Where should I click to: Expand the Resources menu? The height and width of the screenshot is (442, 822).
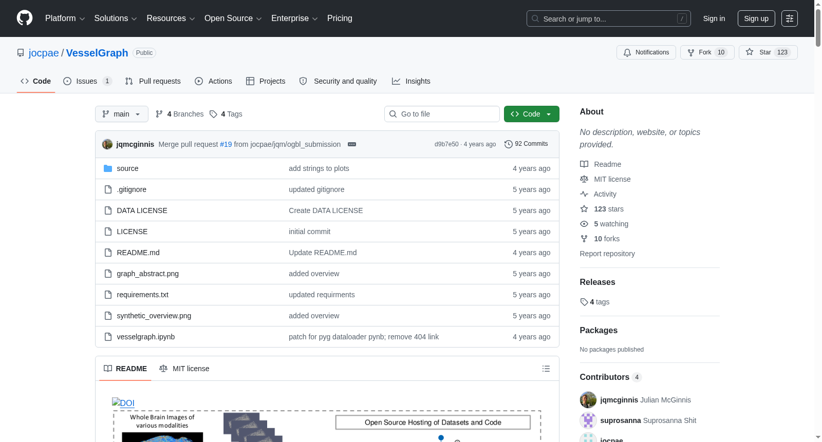click(x=171, y=18)
